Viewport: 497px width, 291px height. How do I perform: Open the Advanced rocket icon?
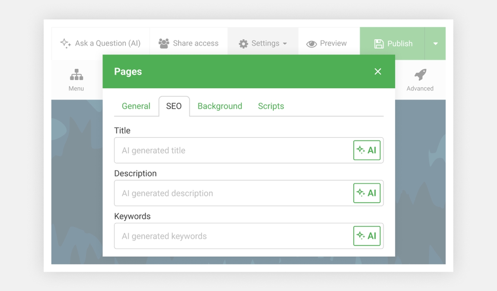[x=420, y=75]
